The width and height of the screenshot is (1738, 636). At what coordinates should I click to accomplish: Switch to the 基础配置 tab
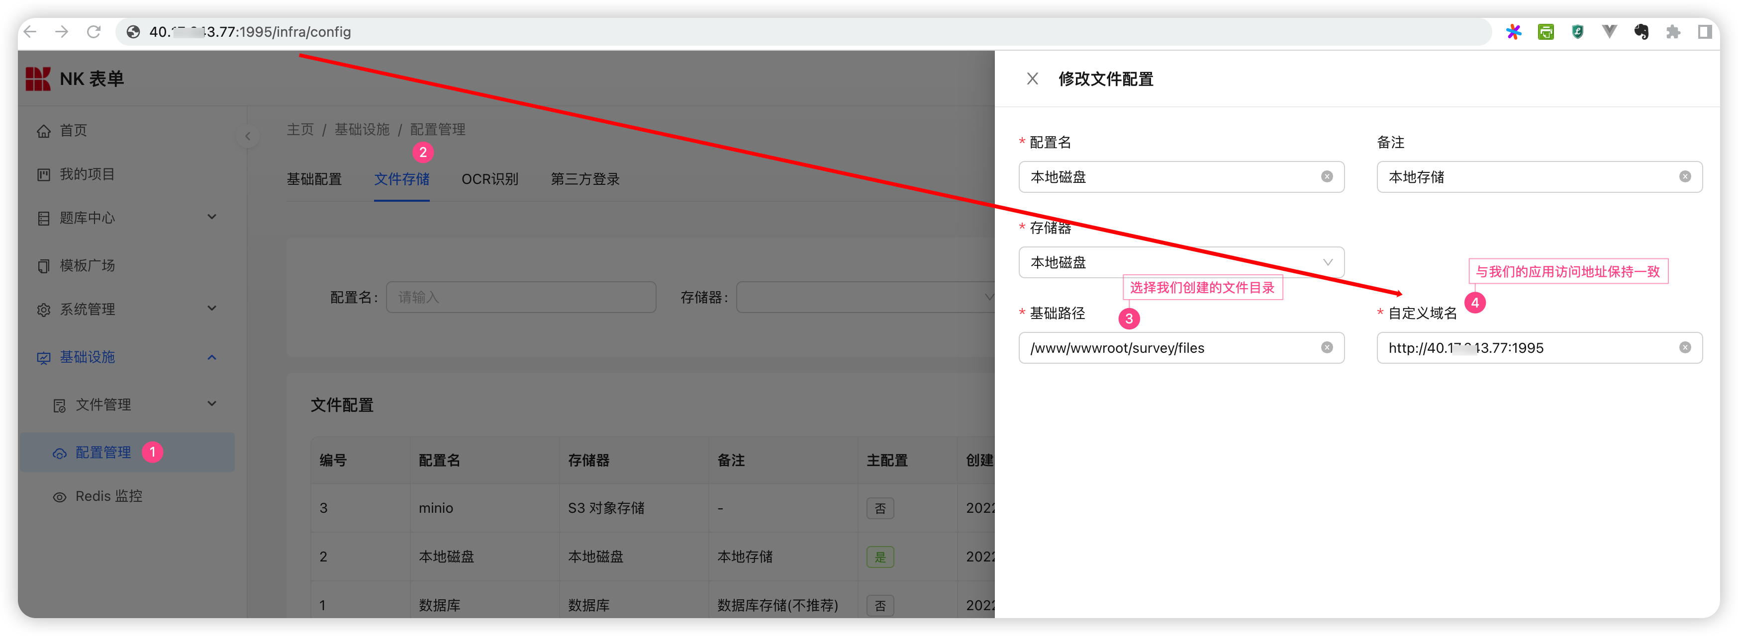coord(314,179)
